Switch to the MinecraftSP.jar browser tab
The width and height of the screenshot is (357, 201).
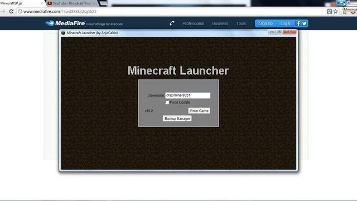[22, 3]
